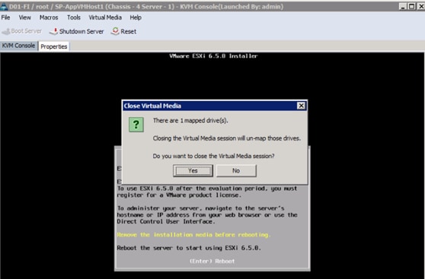Image resolution: width=425 pixels, height=279 pixels.
Task: Click the Shutdown Server toolbar button
Action: coord(76,31)
